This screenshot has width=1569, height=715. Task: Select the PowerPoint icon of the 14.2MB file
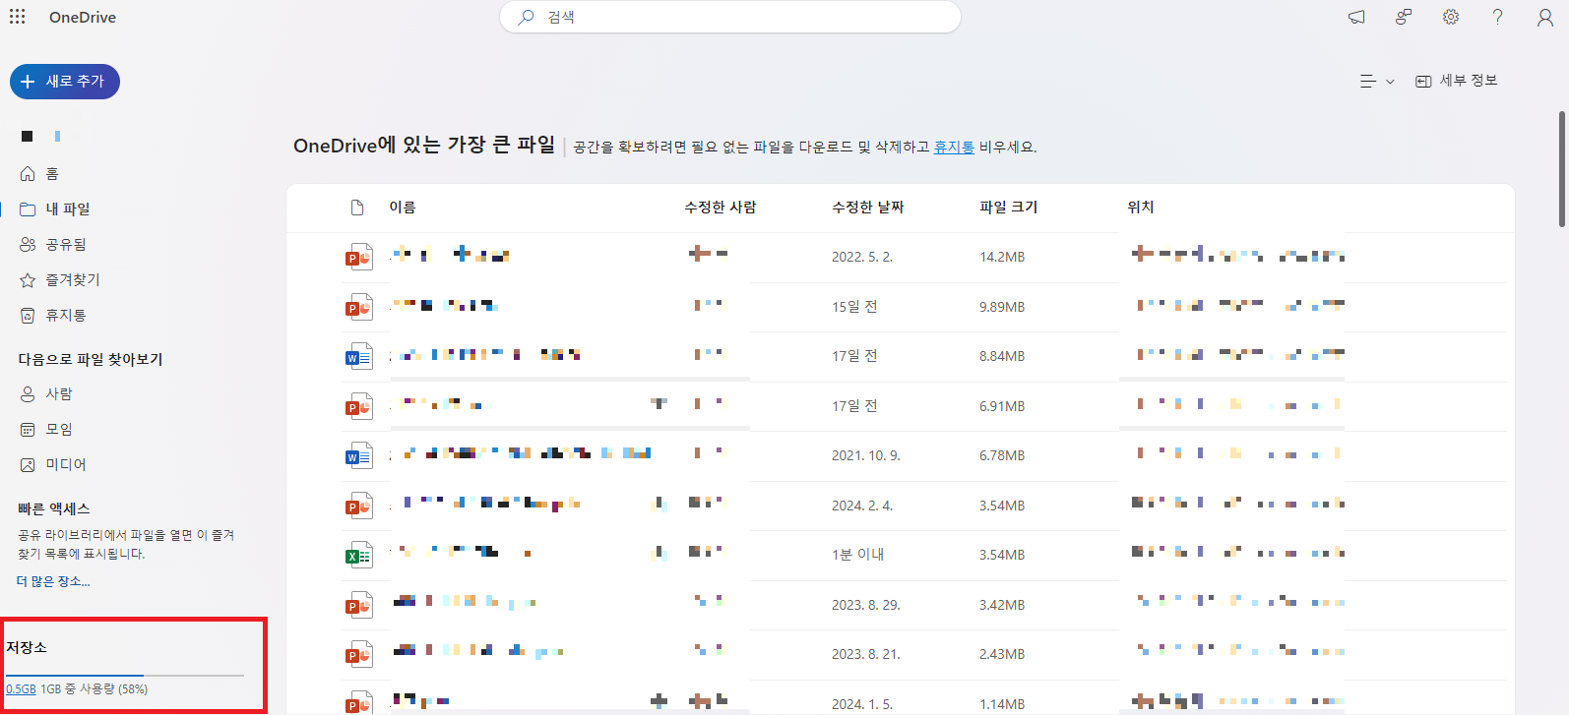[x=358, y=257]
